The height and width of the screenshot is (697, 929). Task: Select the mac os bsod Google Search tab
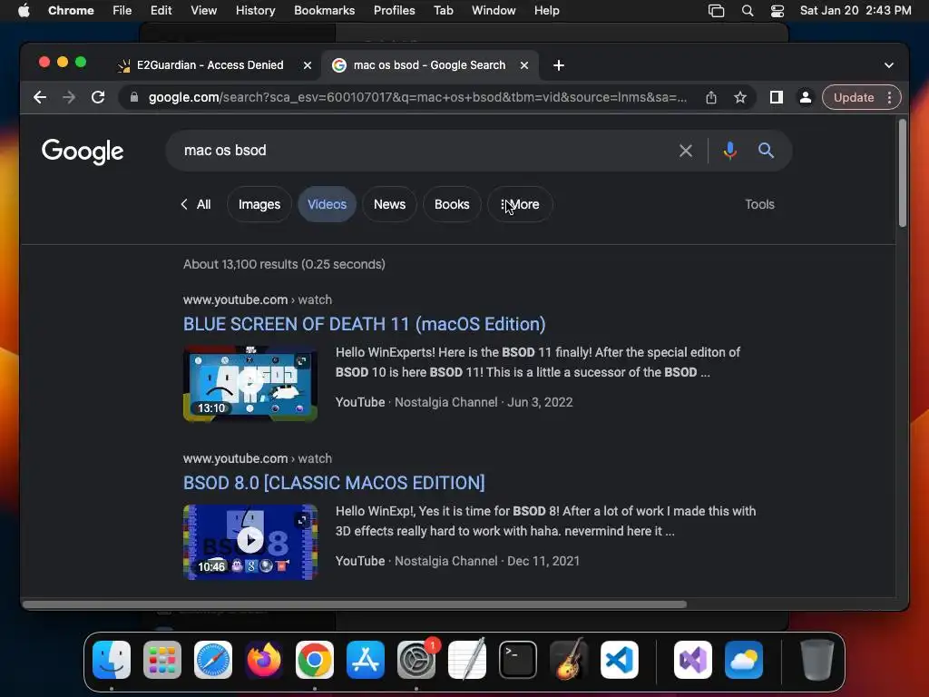pos(429,65)
